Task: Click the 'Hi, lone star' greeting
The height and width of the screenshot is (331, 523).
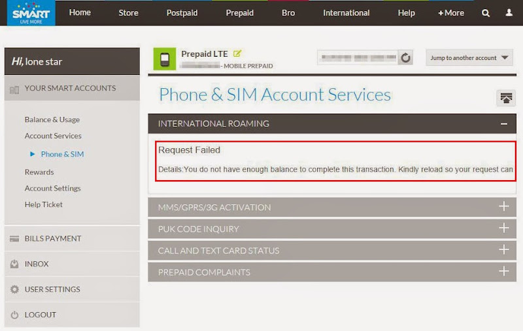Action: click(x=37, y=61)
